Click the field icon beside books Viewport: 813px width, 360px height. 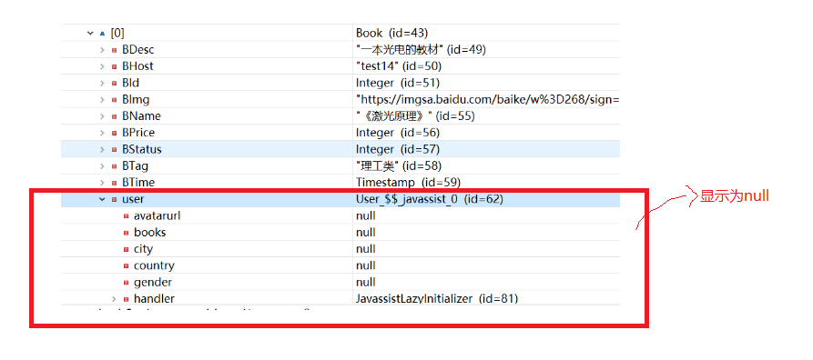(x=126, y=233)
